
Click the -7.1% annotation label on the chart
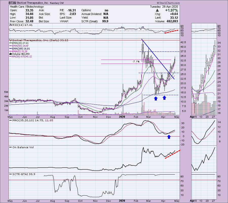tap(136, 62)
